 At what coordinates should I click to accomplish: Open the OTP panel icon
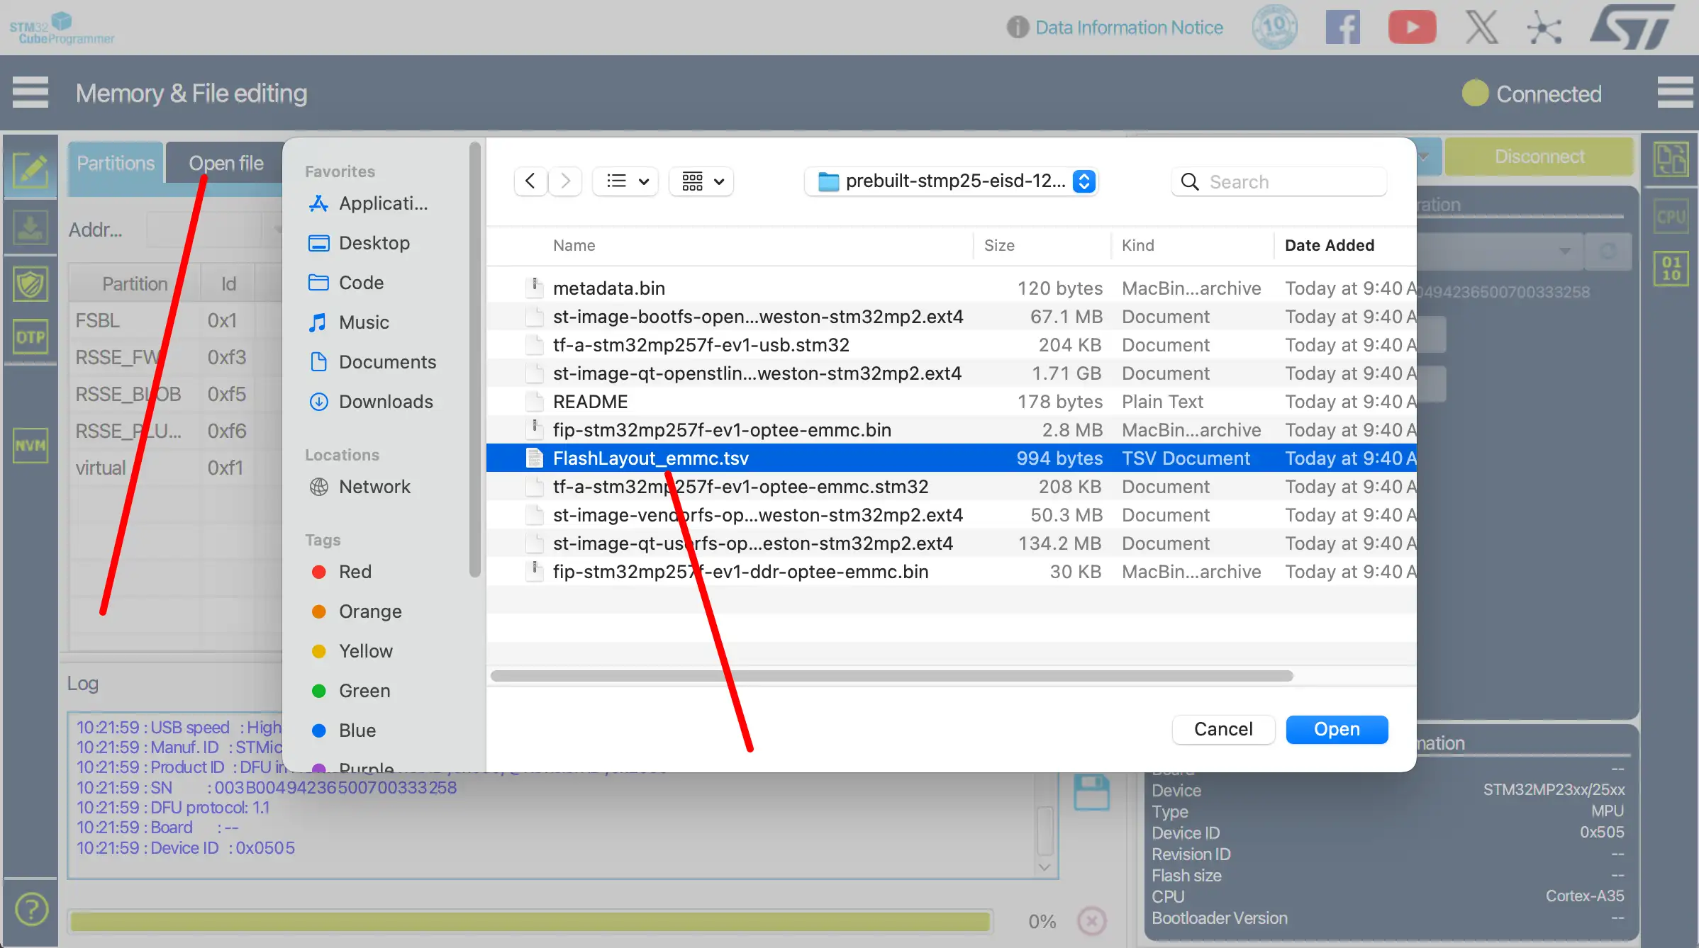(x=30, y=337)
